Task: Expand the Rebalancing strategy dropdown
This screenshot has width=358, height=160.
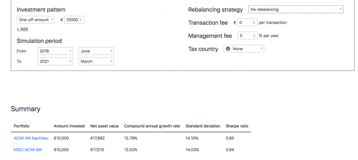Action: (296, 10)
